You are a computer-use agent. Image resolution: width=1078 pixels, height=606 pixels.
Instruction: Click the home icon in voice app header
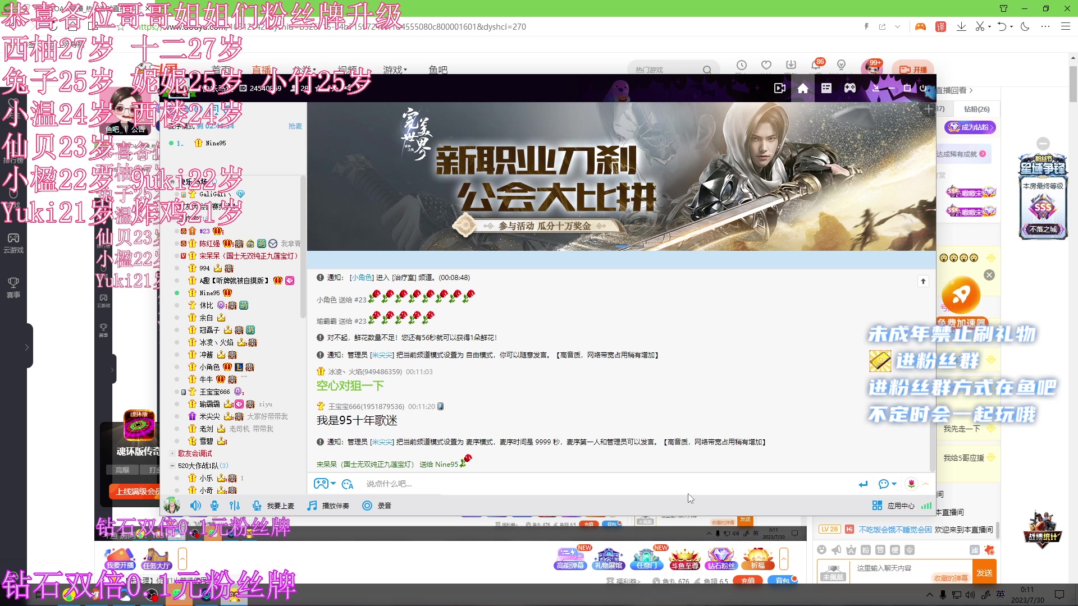[803, 89]
